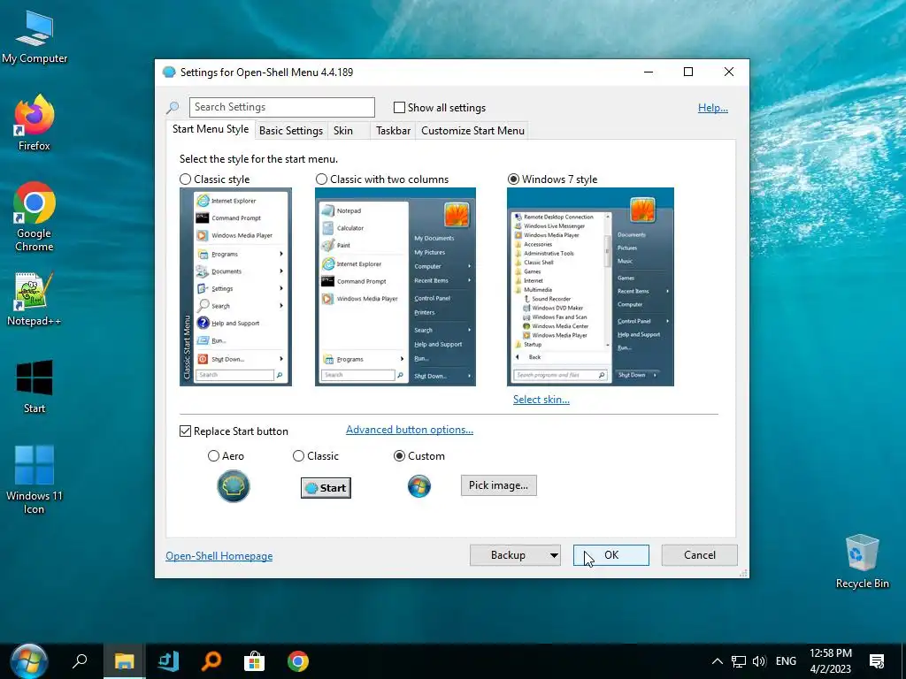Open the blue app icon next to File Explorer
906x679 pixels.
pyautogui.click(x=168, y=661)
